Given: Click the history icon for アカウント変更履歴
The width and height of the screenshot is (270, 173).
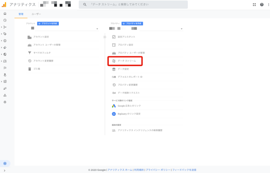Looking at the screenshot, I should (30, 61).
